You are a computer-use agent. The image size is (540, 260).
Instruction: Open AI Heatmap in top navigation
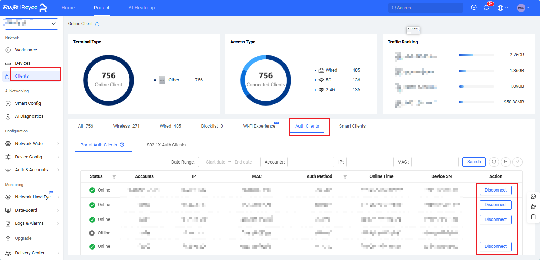click(x=142, y=8)
